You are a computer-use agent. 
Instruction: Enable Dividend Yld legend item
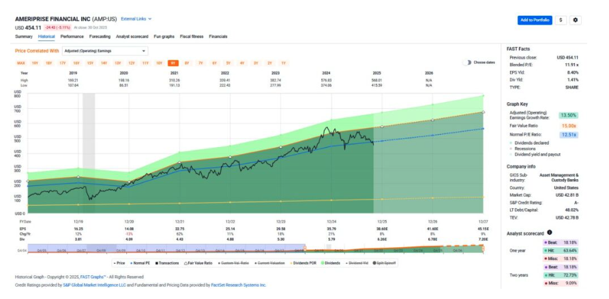(x=357, y=263)
